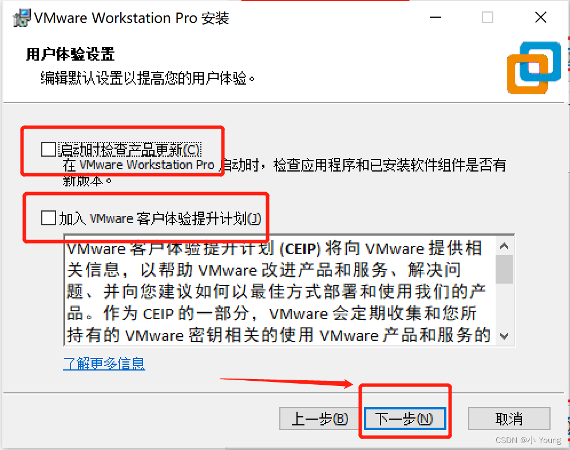Click the CEIP text box up arrow
This screenshot has height=450, width=570.
point(504,246)
